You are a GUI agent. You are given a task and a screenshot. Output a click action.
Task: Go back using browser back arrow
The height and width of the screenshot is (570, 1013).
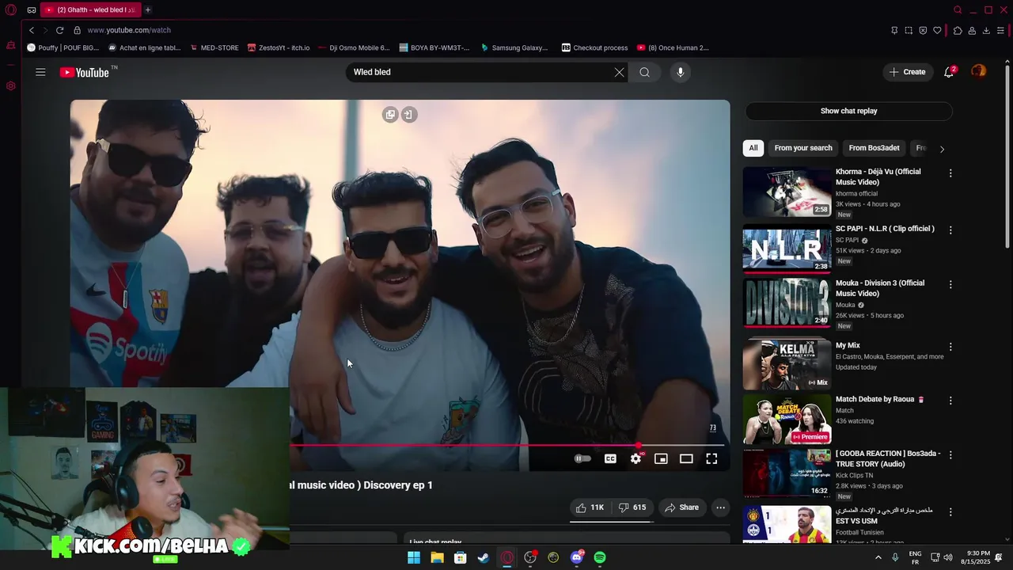tap(32, 30)
